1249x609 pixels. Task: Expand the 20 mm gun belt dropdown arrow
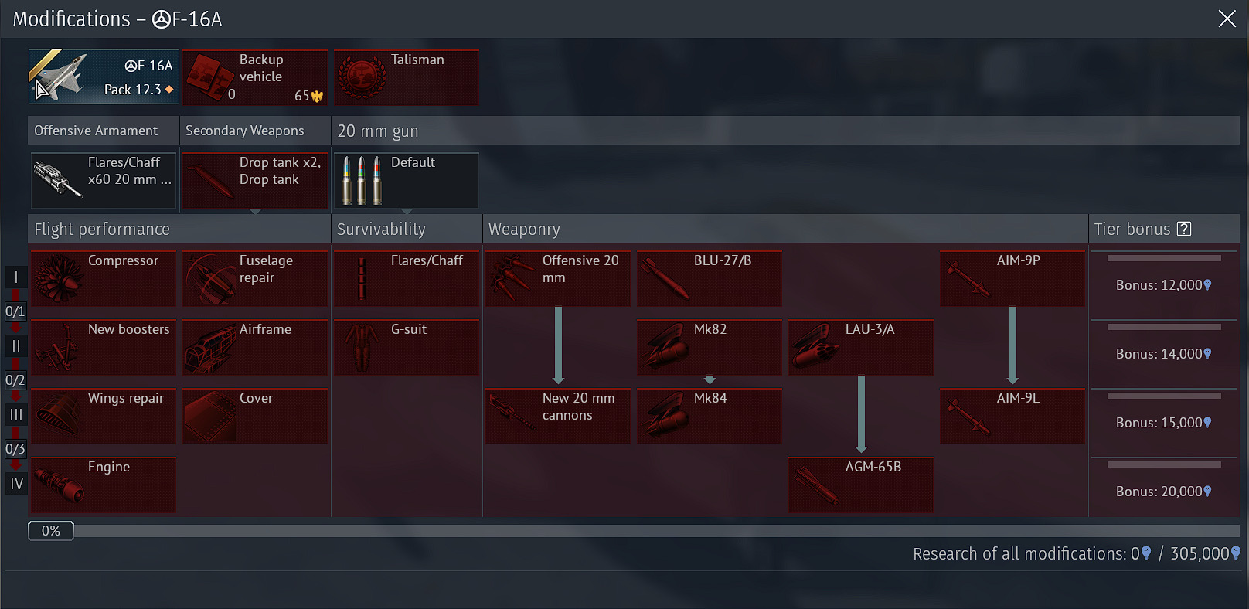(407, 211)
